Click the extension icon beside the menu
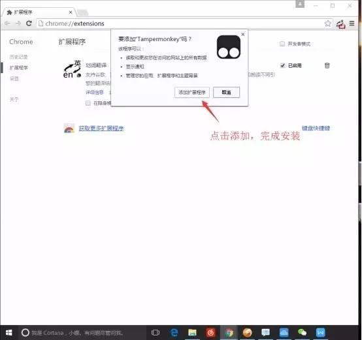Screen dimensions: 362x340 [340, 23]
